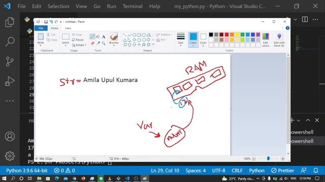Choose the Rectangle shape in Shapes gallery
325x182 pixels.
pos(139,35)
